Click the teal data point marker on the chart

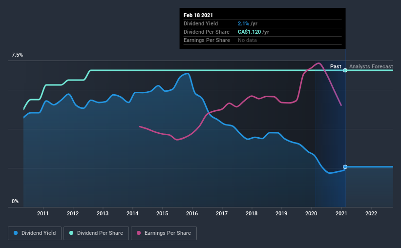pyautogui.click(x=345, y=70)
